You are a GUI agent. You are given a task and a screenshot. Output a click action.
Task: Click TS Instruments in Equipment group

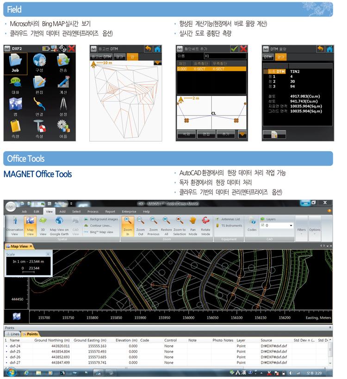[x=229, y=226]
